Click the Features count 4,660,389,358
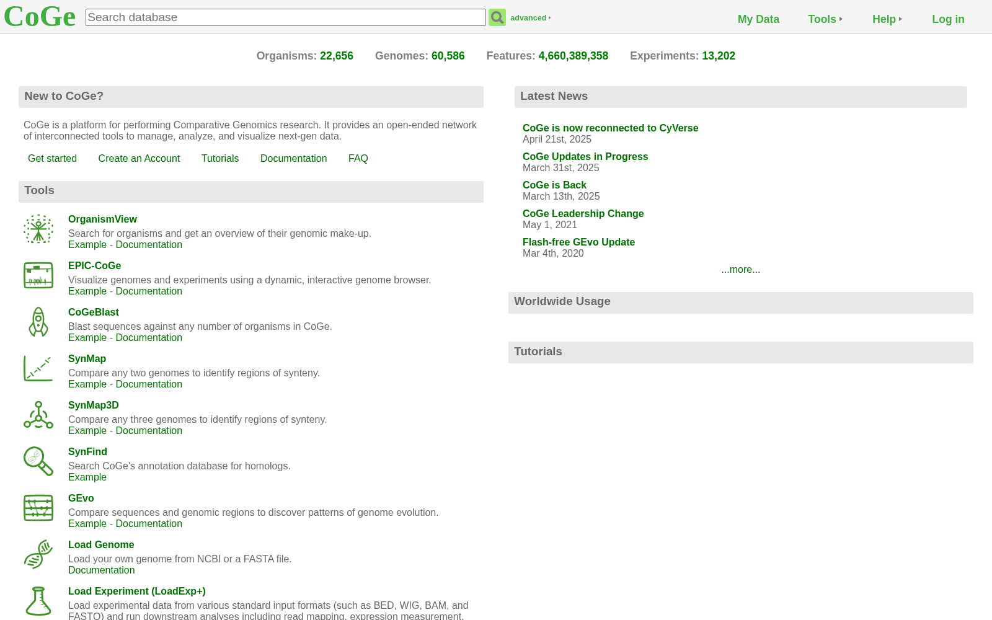The height and width of the screenshot is (620, 992). 573,56
